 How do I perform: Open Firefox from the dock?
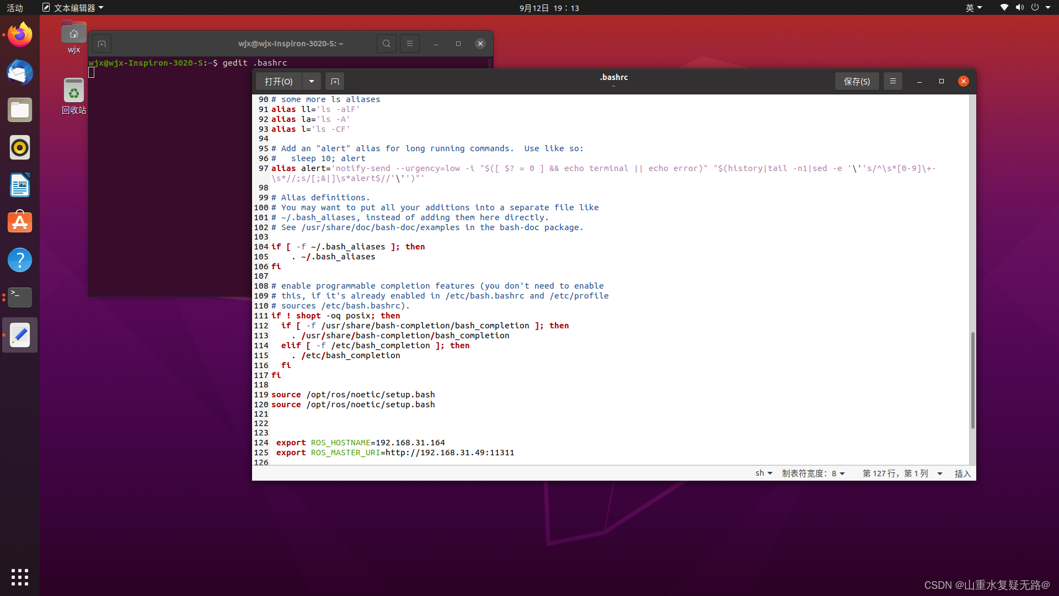click(x=20, y=35)
